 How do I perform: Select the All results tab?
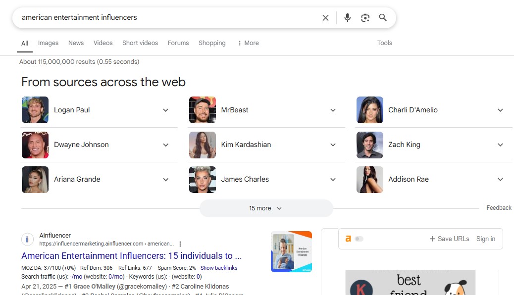[25, 43]
